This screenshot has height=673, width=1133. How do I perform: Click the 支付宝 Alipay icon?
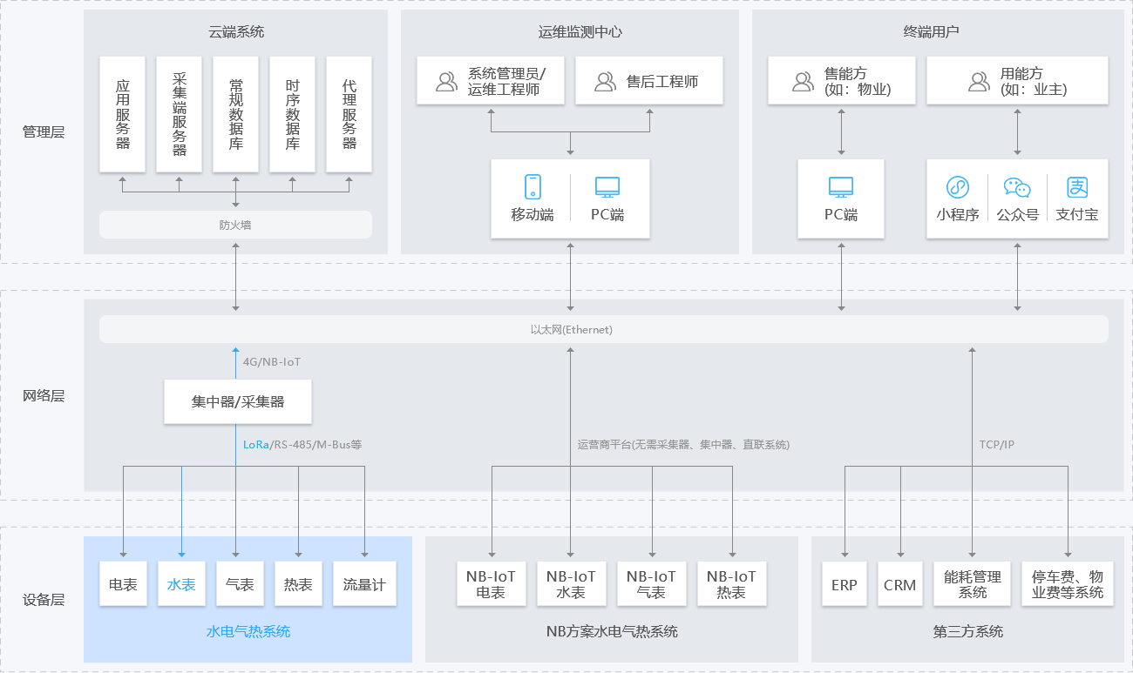click(x=1077, y=187)
